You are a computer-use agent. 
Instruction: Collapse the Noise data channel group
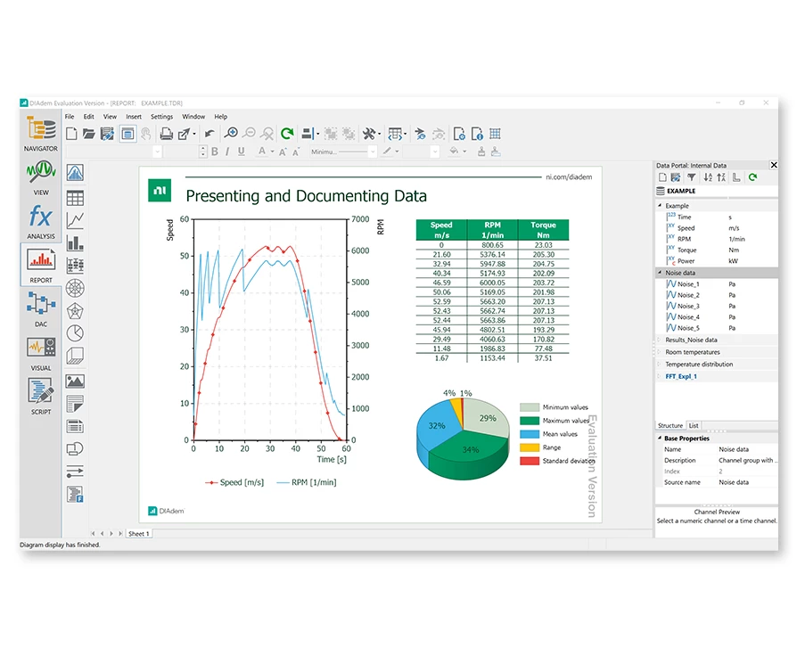pyautogui.click(x=660, y=273)
